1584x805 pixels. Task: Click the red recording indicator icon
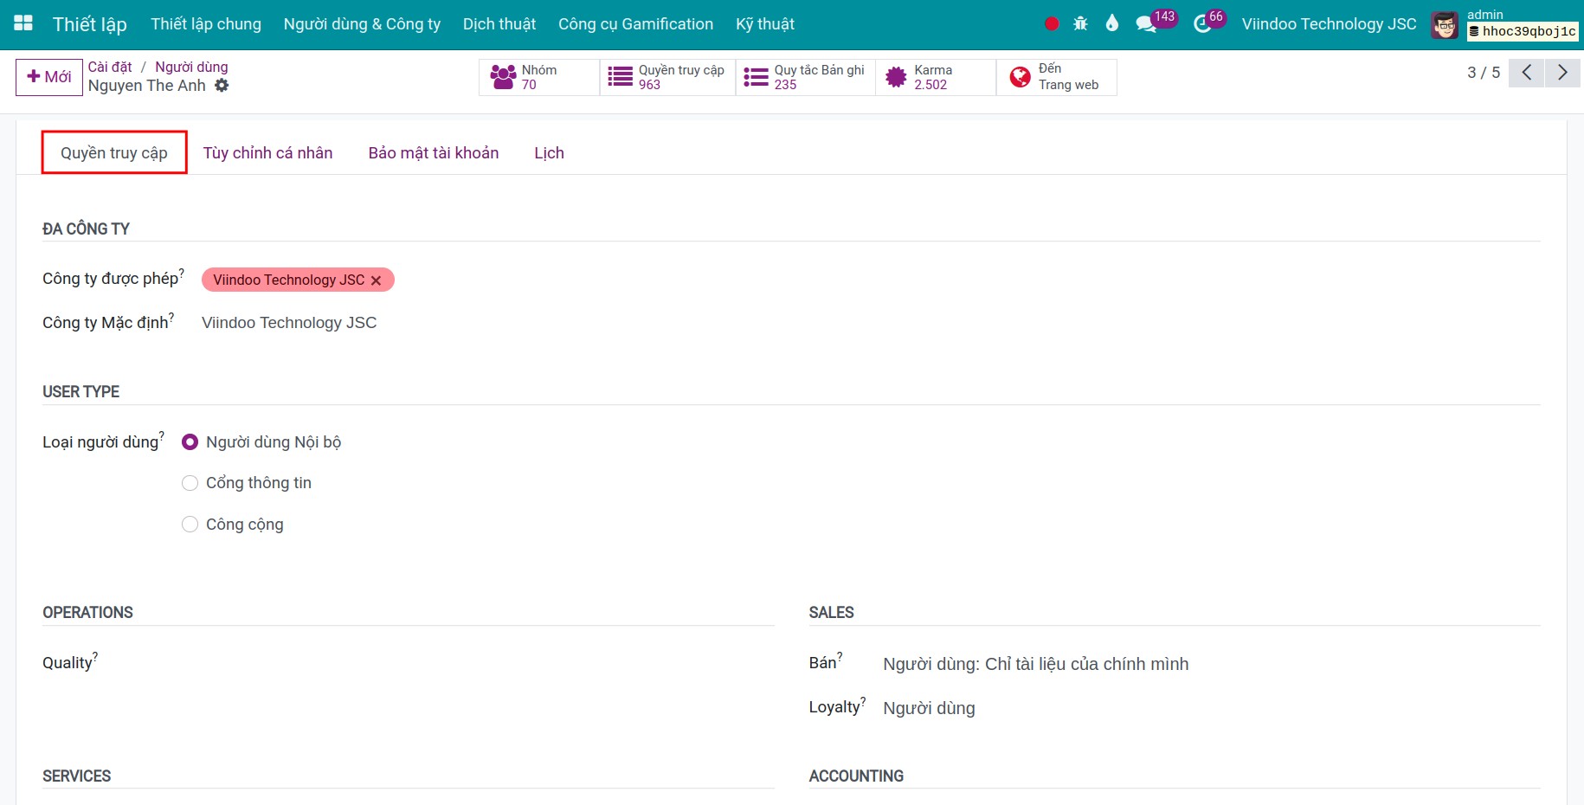(1052, 24)
